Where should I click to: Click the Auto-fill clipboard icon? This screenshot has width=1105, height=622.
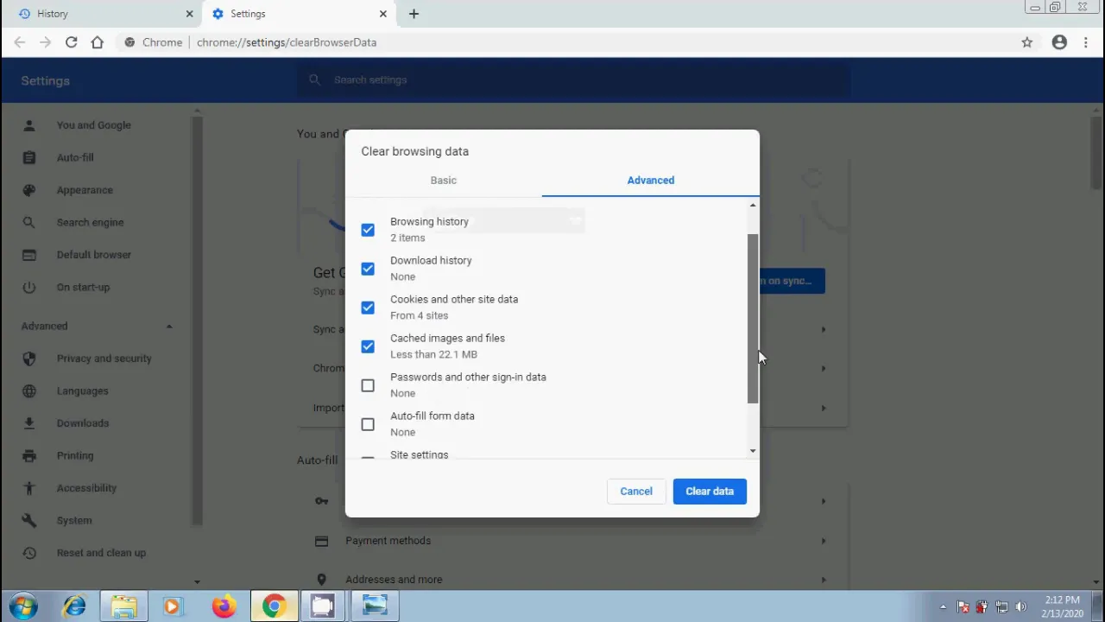pyautogui.click(x=29, y=157)
